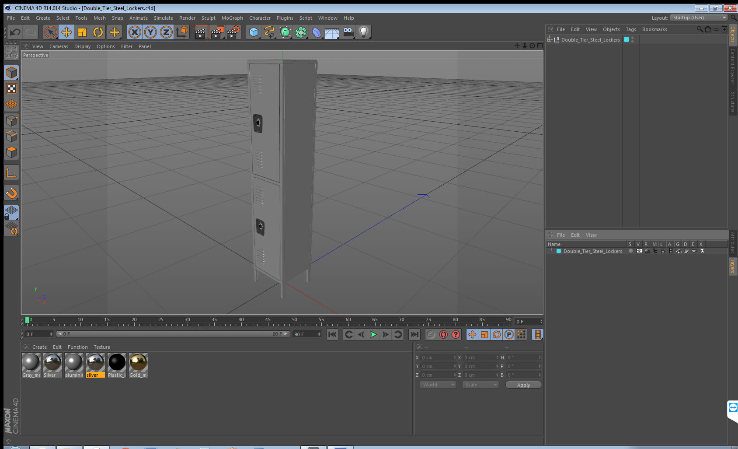Switch to Model mode

(x=11, y=73)
